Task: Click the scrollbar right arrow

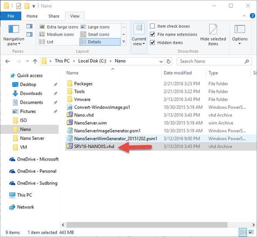Action: coord(253,225)
